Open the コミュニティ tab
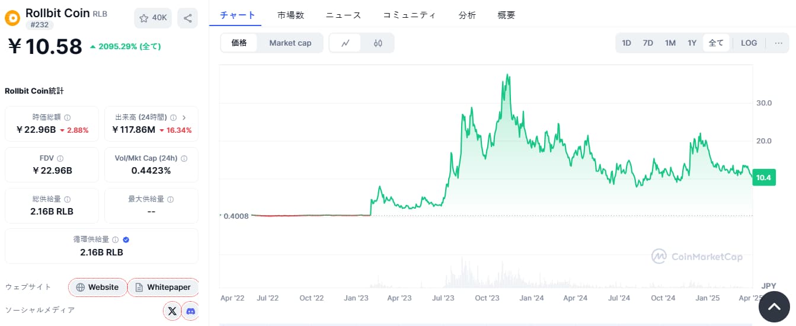The height and width of the screenshot is (326, 796). pos(409,15)
